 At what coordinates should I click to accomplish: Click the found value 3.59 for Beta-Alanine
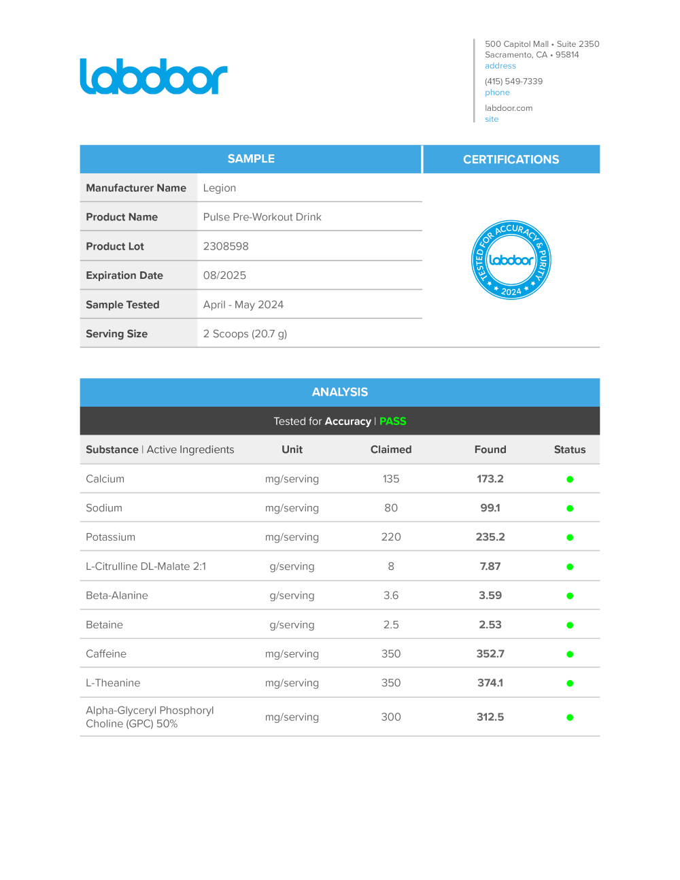(490, 596)
